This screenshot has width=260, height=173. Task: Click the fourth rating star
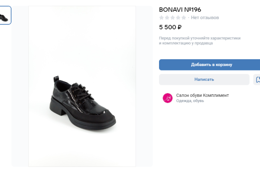[x=178, y=18]
